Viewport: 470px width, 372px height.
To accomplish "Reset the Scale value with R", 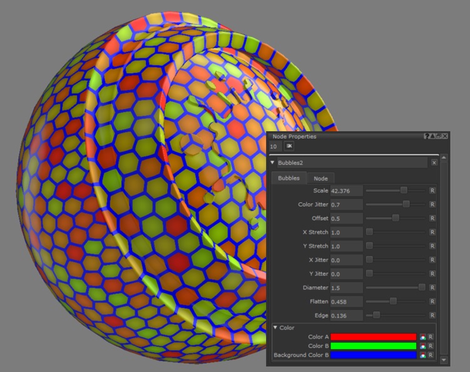I will click(x=432, y=190).
